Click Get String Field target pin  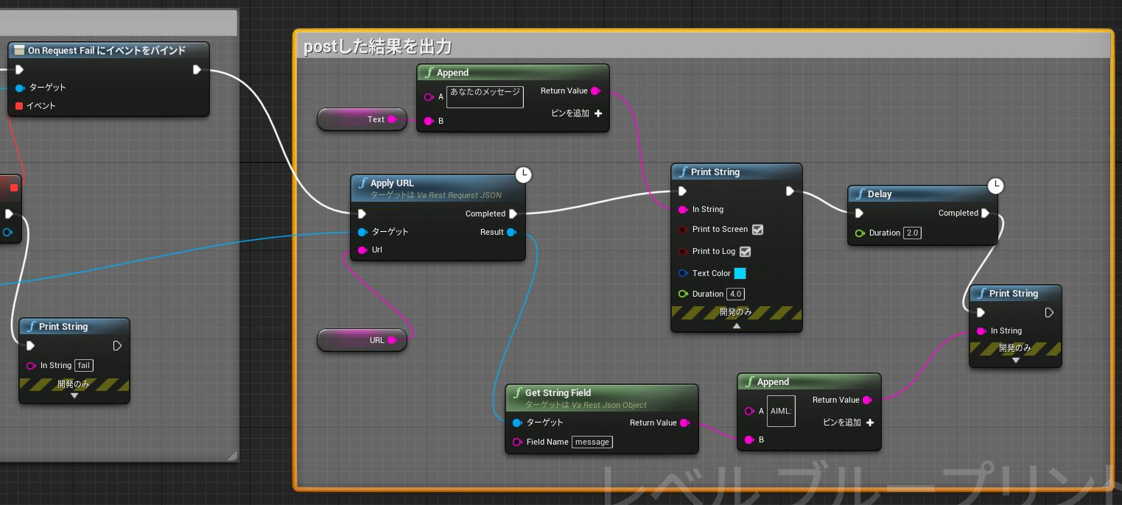pos(517,423)
